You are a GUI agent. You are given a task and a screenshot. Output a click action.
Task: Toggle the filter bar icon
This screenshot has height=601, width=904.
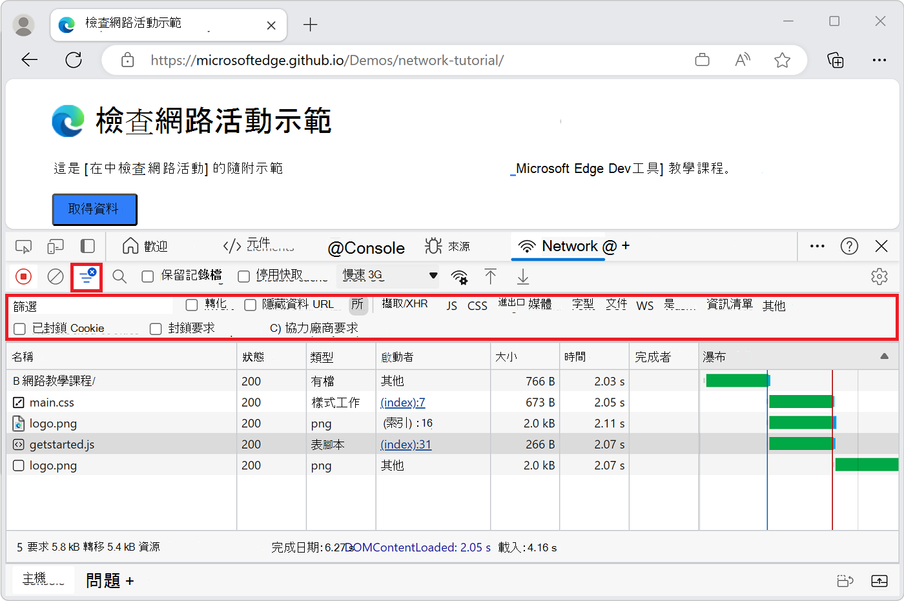pos(87,277)
